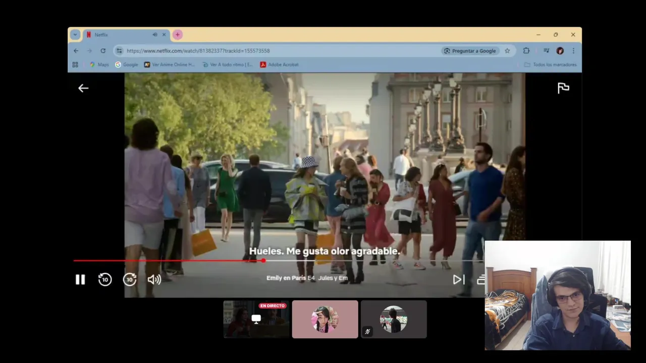This screenshot has height=363, width=646.
Task: Play the next episode
Action: (x=458, y=279)
